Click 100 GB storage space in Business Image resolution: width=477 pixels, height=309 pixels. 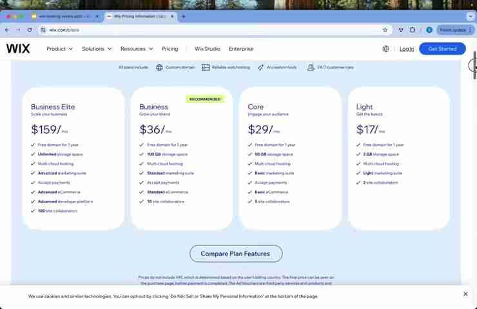[x=168, y=154]
